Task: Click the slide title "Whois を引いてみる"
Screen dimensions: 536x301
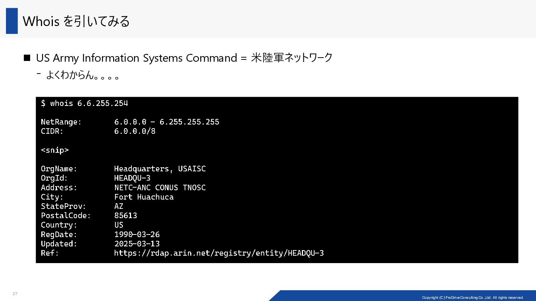Action: pyautogui.click(x=76, y=22)
